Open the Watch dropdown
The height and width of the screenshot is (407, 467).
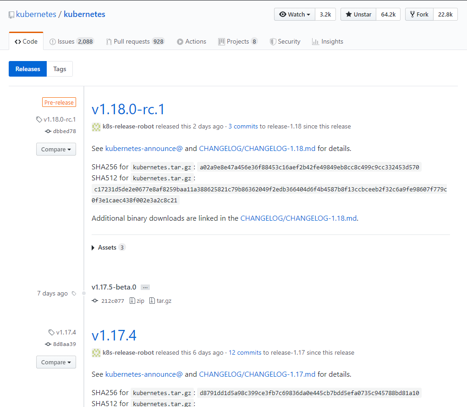295,14
